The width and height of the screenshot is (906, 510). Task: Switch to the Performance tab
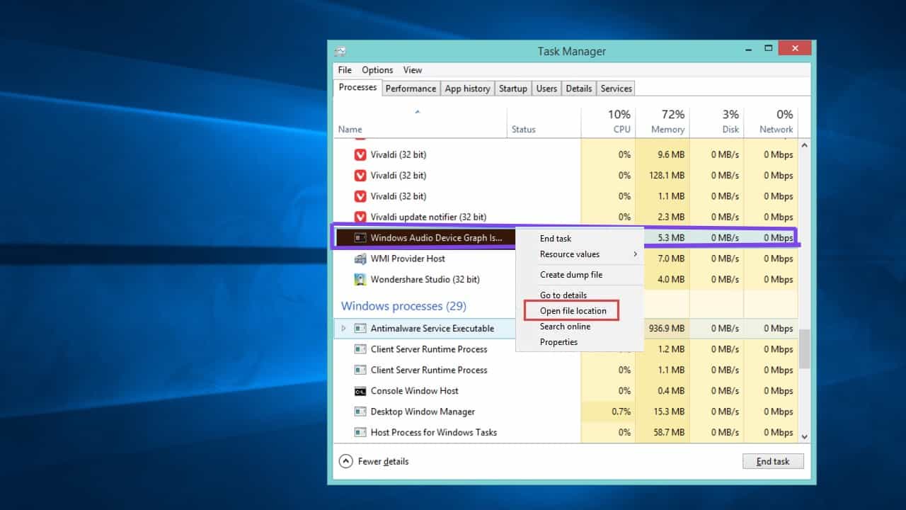point(411,88)
